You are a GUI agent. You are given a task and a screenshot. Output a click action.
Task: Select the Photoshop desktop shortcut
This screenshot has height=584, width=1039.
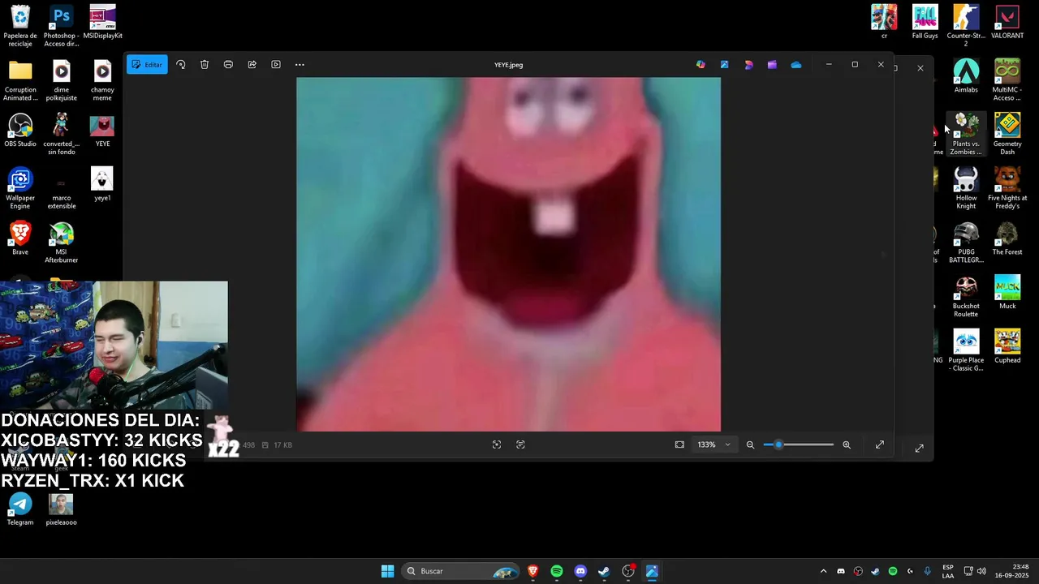coord(61,27)
